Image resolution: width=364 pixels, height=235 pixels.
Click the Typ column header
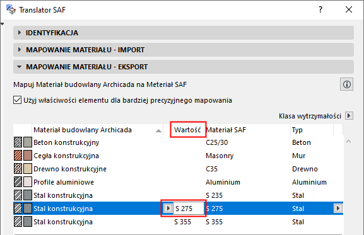click(x=312, y=130)
